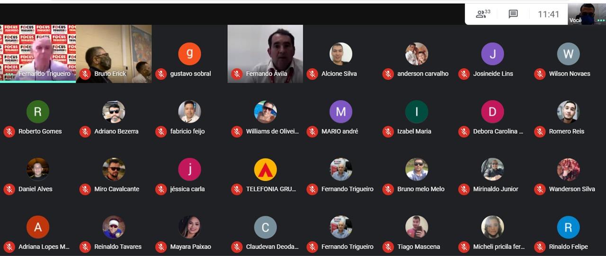Click muted mic icon next to gustavo sobral

[161, 74]
